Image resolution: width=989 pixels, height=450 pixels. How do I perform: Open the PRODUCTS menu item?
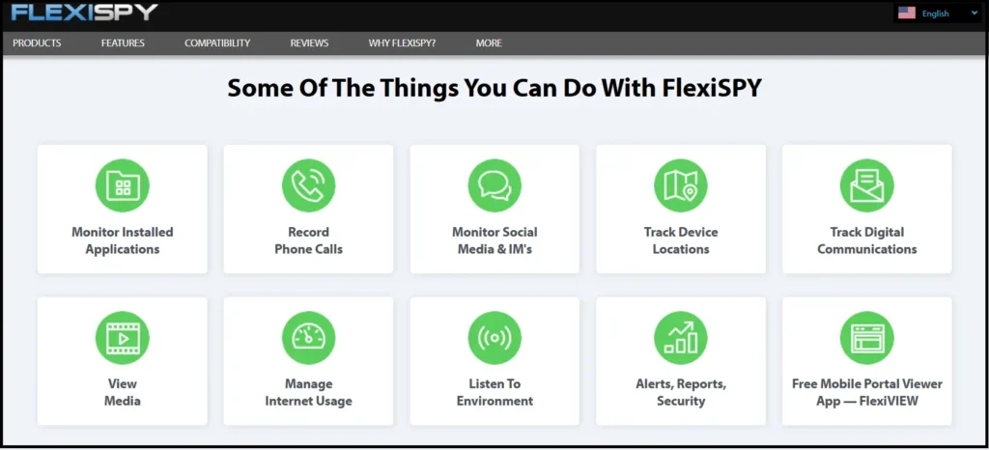tap(37, 43)
